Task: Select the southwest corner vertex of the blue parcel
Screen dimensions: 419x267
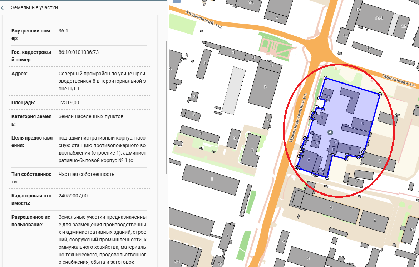Action: click(298, 168)
